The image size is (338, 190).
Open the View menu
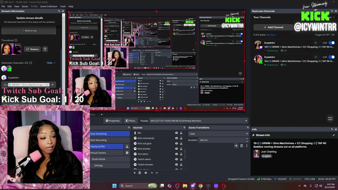tap(17, 6)
